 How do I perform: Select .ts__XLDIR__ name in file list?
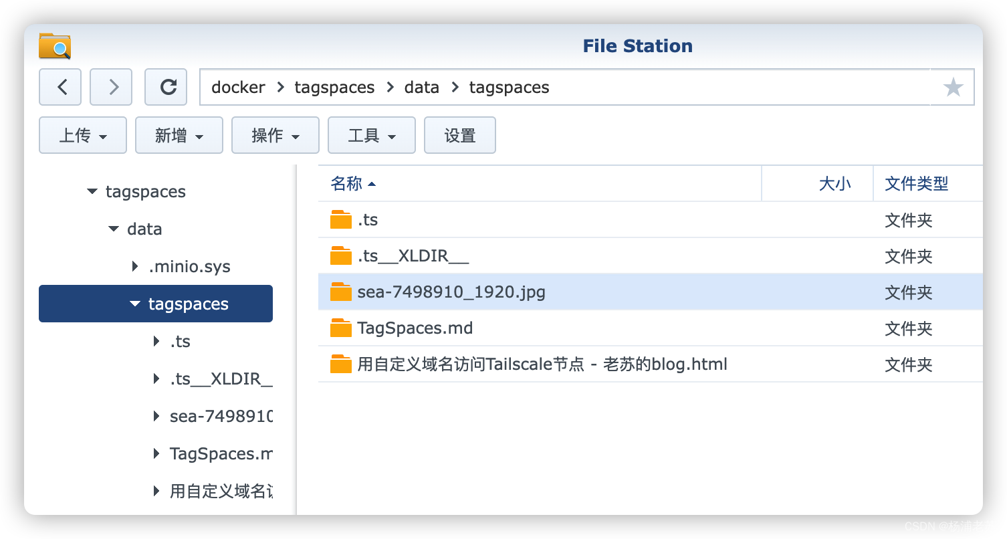(413, 256)
